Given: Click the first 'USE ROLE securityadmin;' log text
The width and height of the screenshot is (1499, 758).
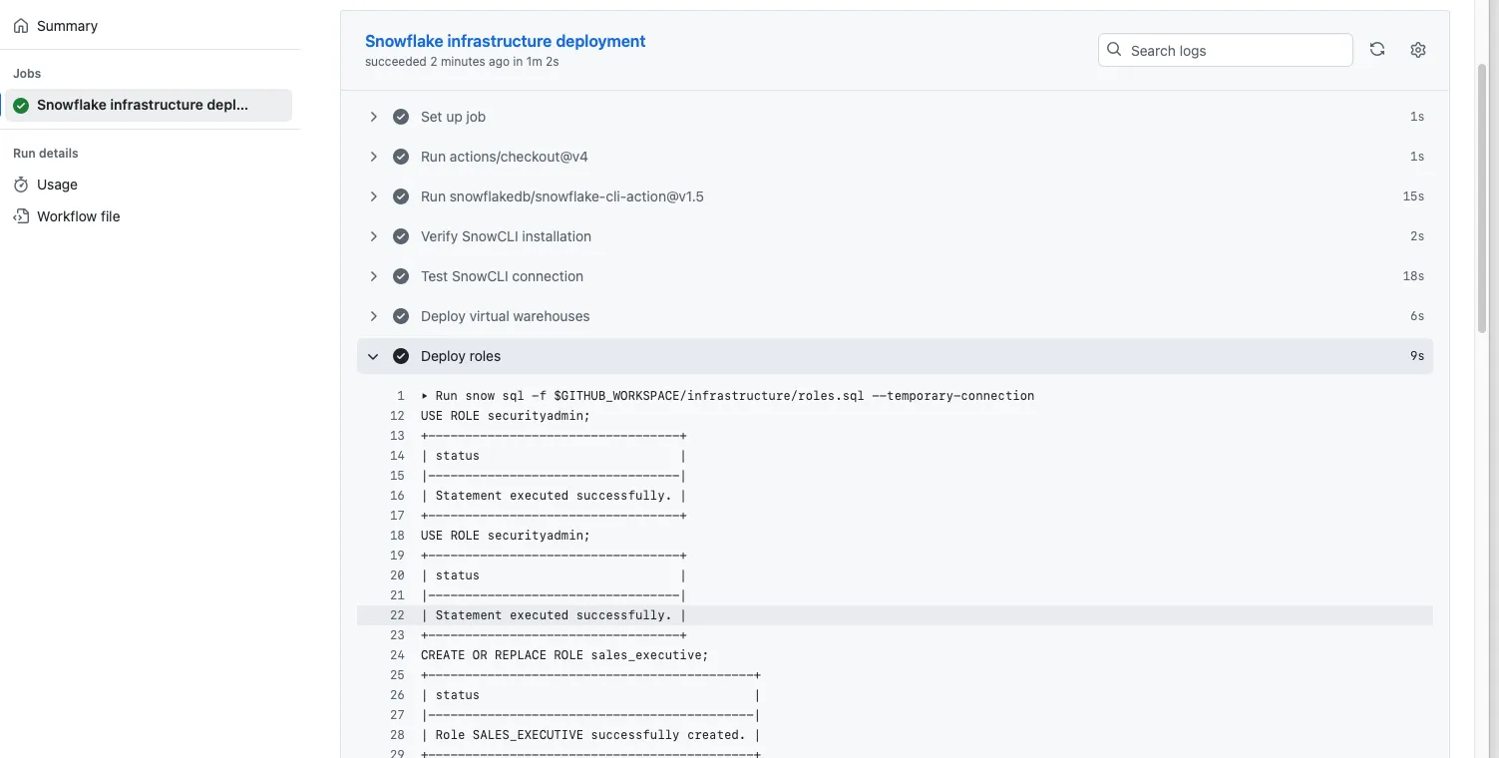Looking at the screenshot, I should click(506, 416).
